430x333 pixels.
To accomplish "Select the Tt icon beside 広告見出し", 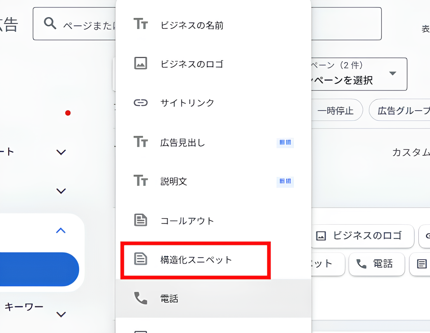I will click(141, 142).
